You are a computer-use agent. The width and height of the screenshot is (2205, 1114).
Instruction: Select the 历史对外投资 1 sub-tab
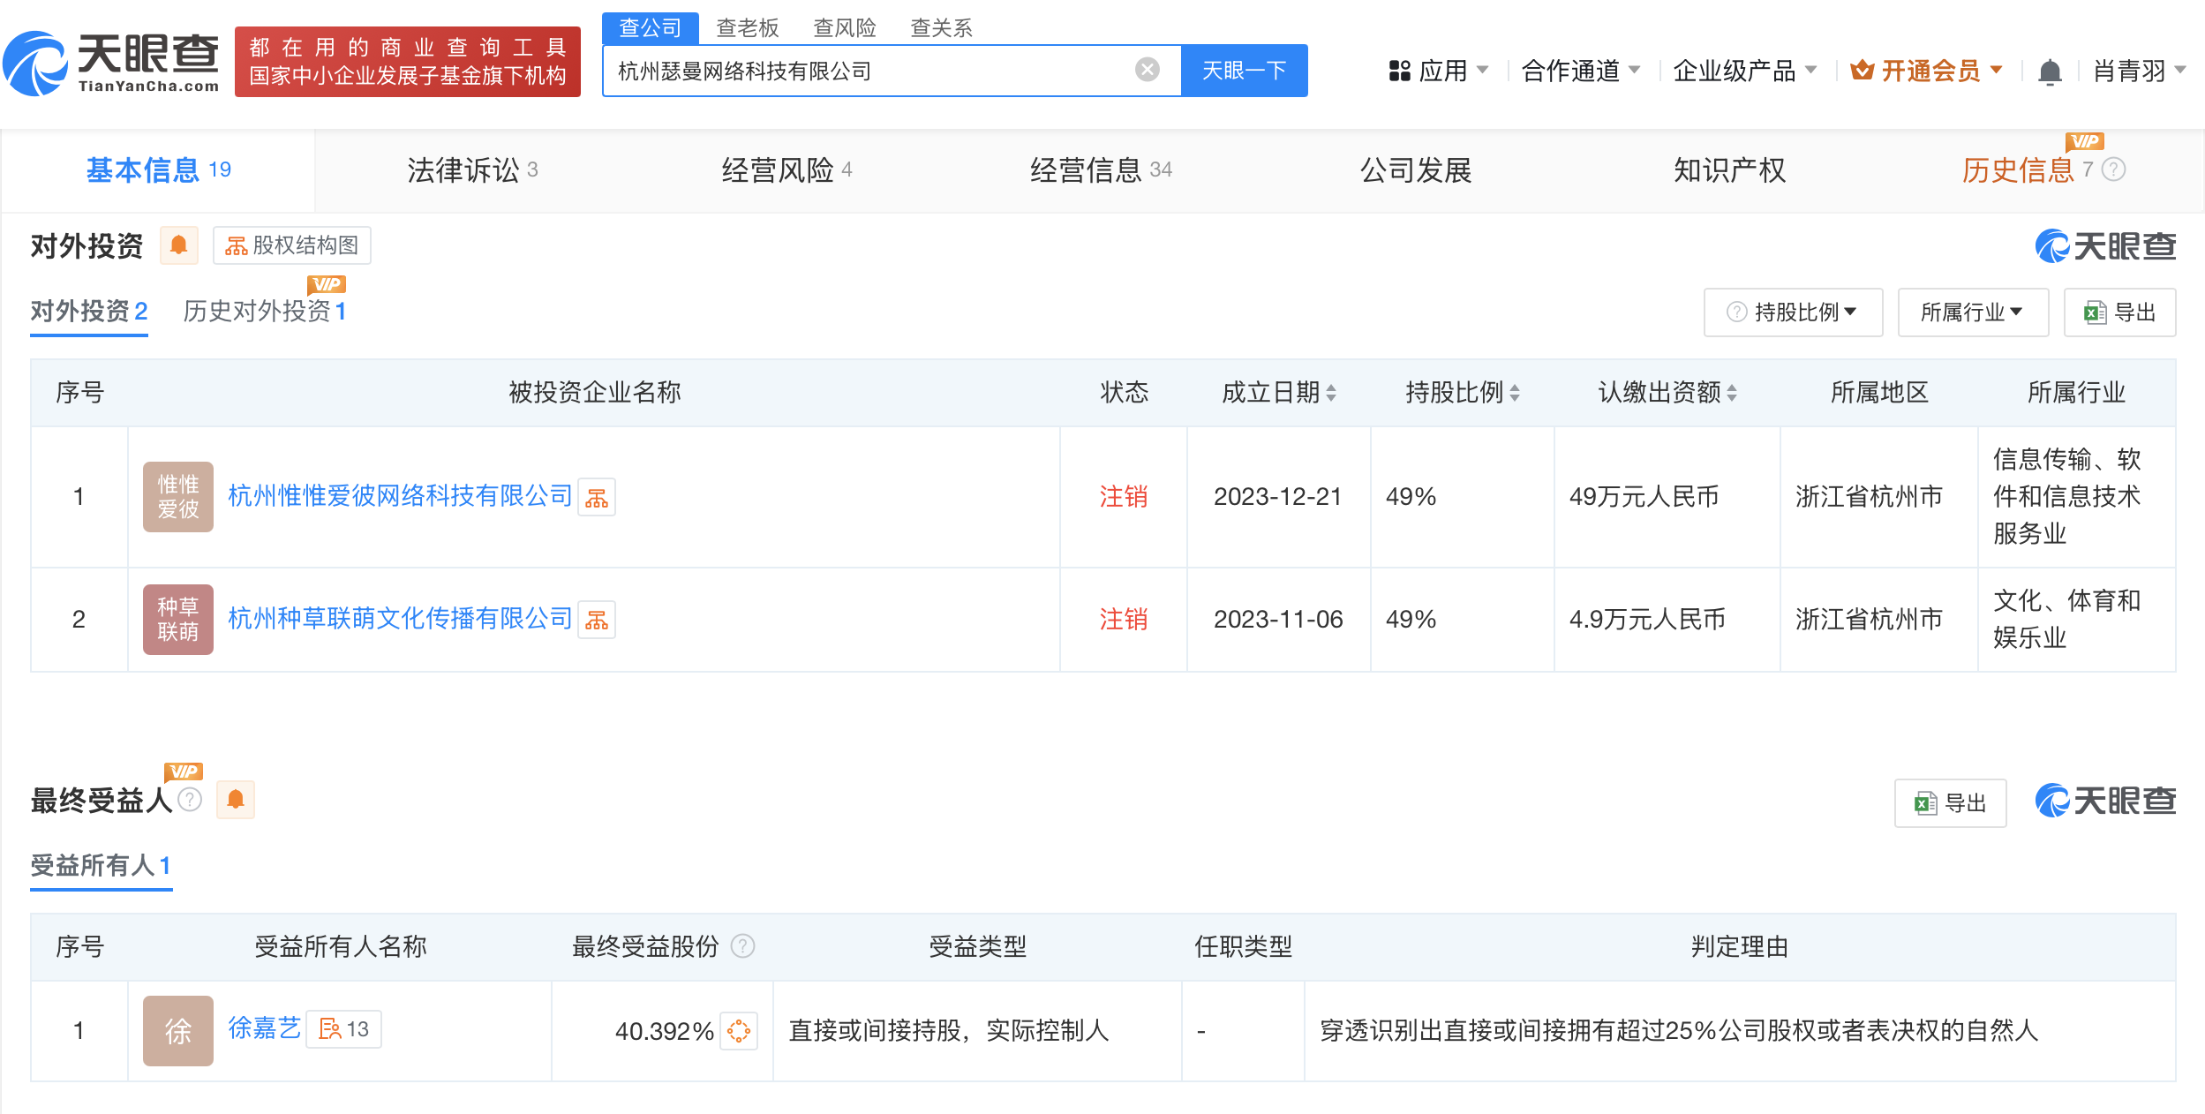click(x=265, y=311)
